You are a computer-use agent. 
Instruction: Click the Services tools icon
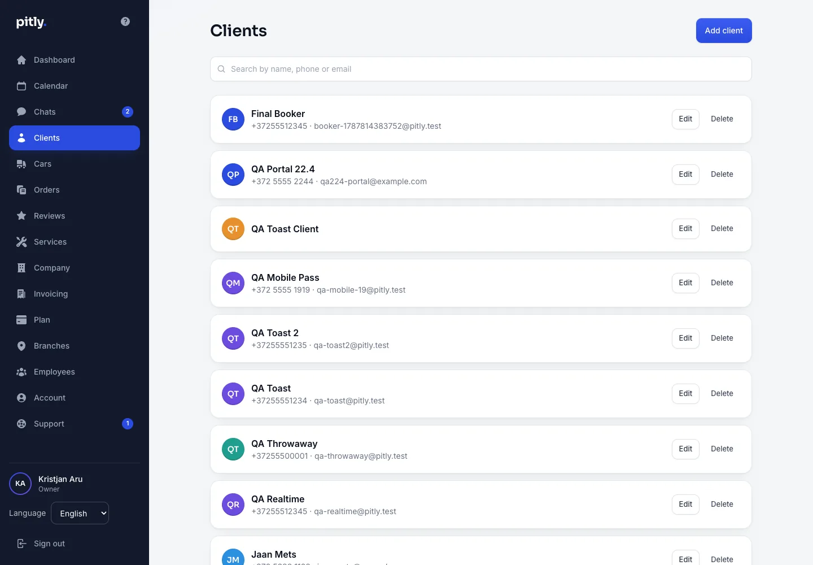(x=21, y=242)
